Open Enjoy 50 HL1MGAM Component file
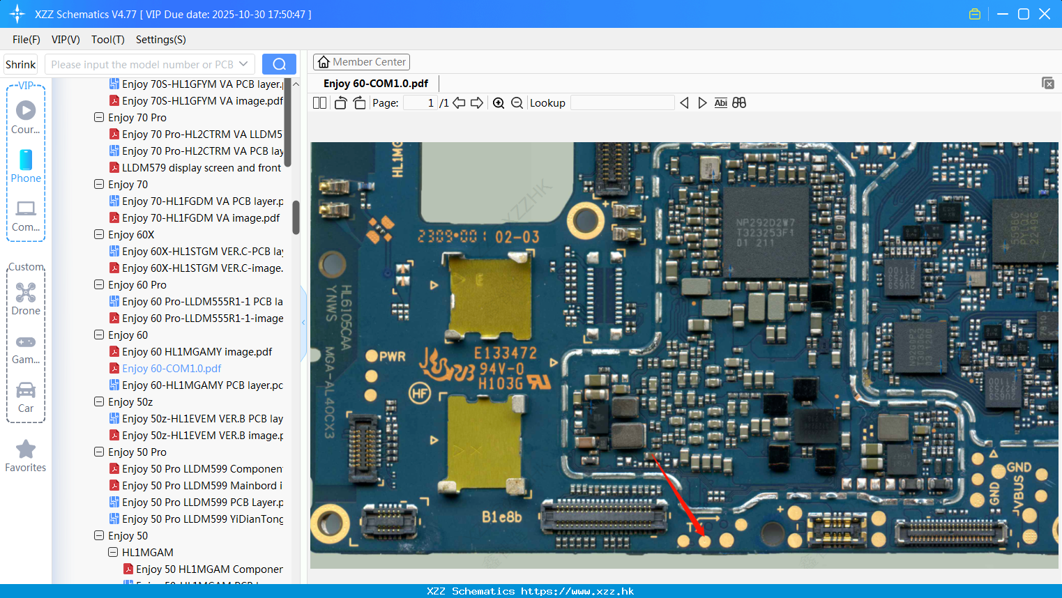Image resolution: width=1062 pixels, height=598 pixels. tap(203, 569)
